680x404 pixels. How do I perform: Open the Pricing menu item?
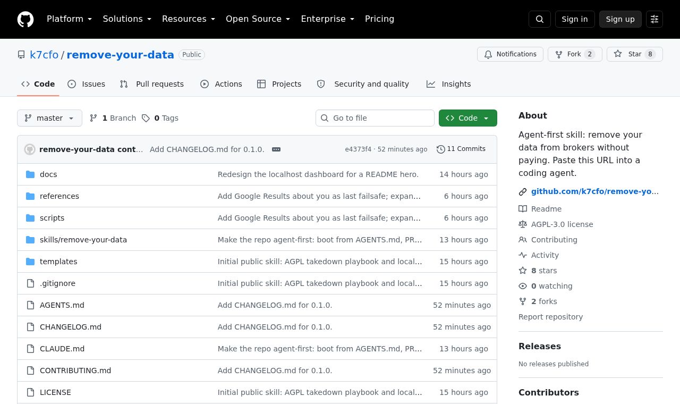[379, 19]
